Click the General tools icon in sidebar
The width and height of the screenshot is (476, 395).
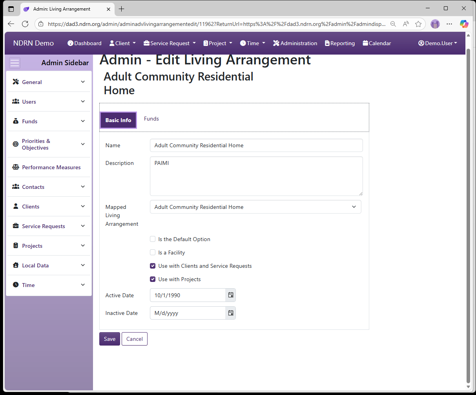click(16, 82)
